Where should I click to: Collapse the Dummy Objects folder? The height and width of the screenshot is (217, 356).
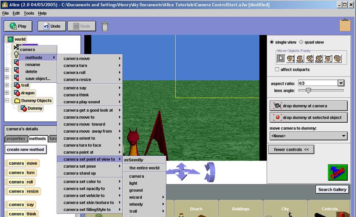point(7,100)
